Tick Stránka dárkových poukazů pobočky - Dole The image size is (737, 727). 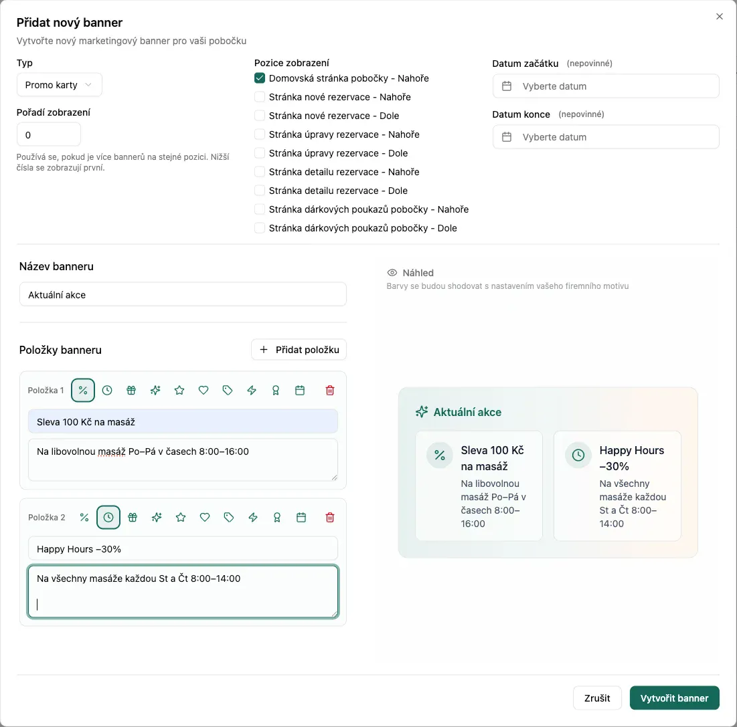(x=260, y=228)
